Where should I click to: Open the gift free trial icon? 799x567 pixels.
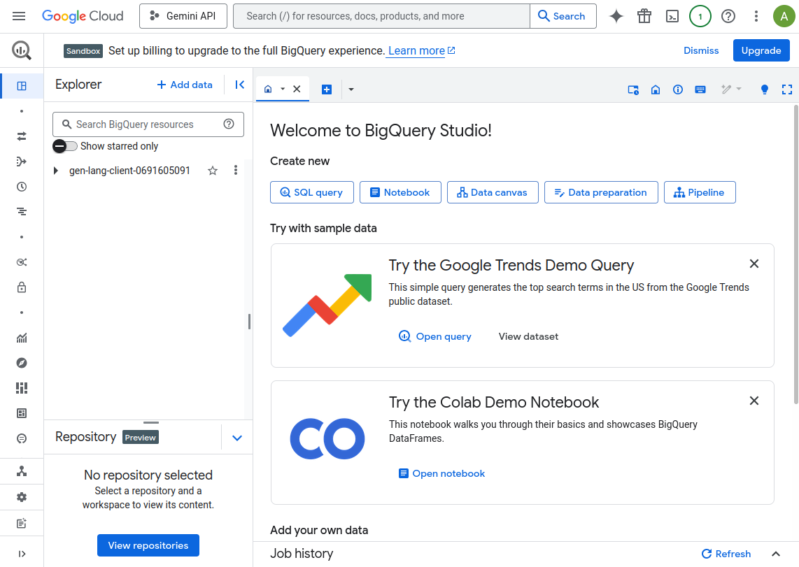[x=644, y=16]
